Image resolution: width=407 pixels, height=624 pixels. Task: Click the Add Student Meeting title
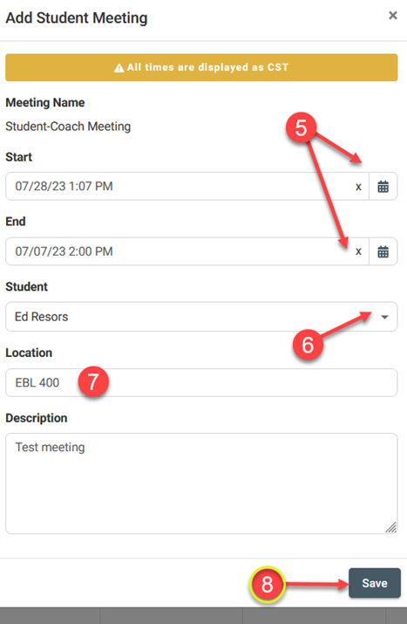pos(77,18)
